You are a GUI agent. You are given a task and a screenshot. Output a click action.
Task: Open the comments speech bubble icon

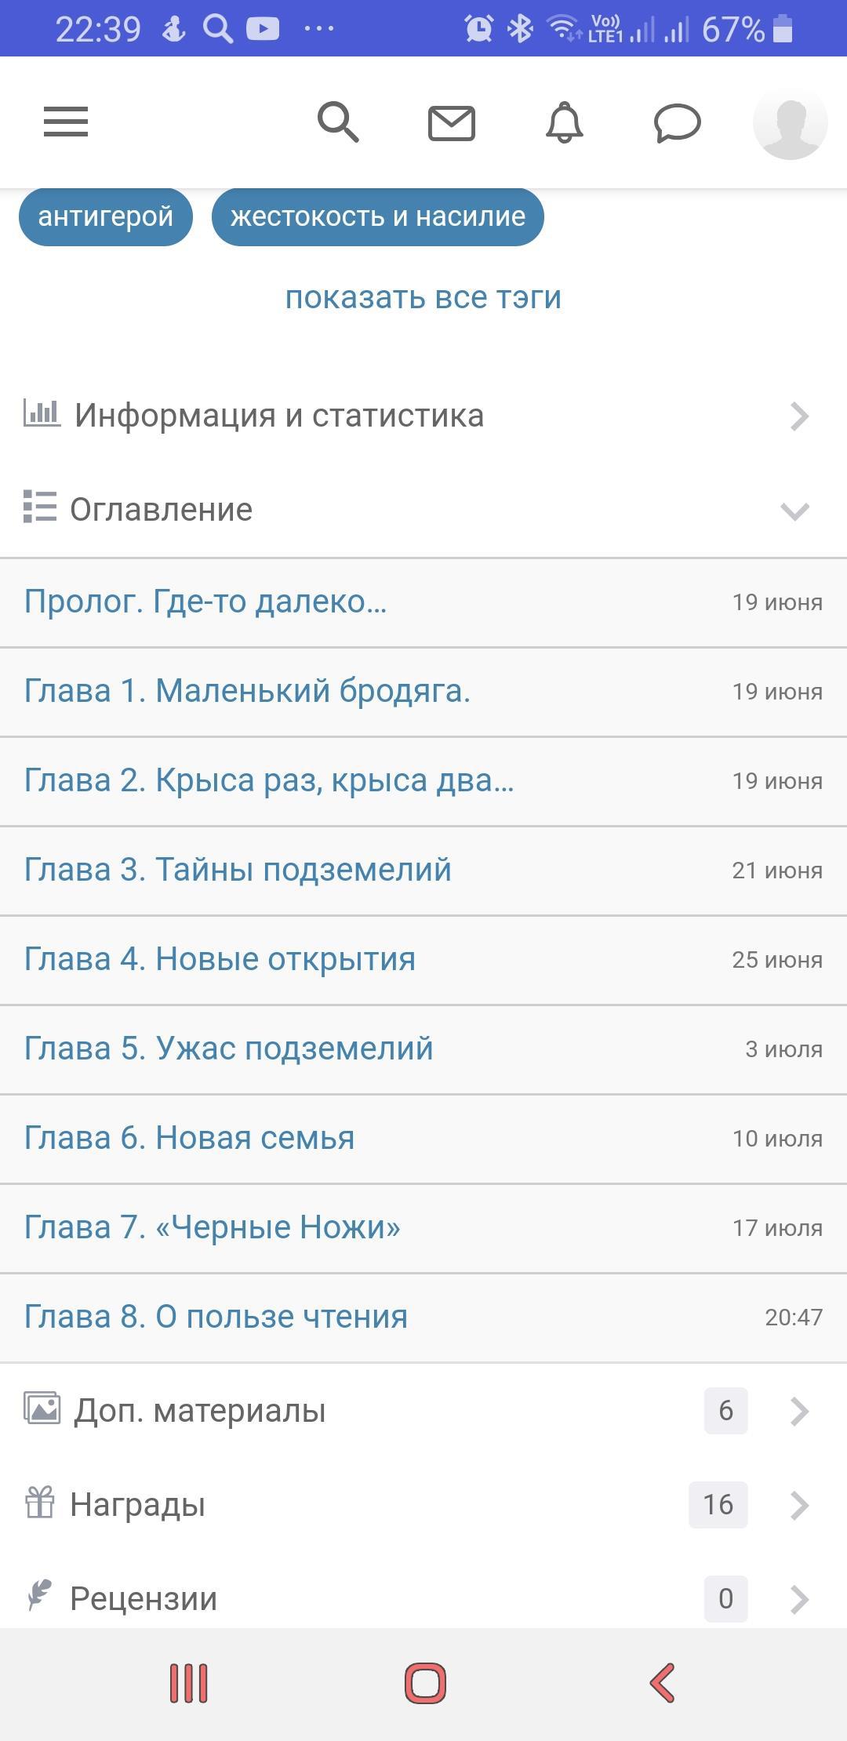pyautogui.click(x=677, y=123)
